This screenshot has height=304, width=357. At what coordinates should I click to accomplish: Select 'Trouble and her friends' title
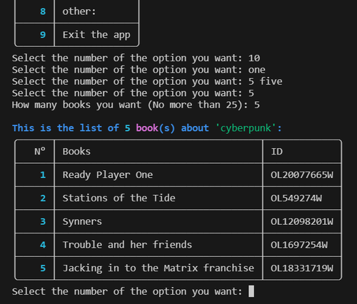[127, 245]
